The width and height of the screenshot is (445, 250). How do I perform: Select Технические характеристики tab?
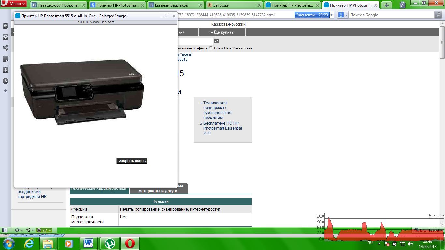pos(99,189)
